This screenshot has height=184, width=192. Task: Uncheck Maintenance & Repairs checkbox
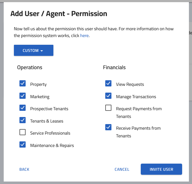click(23, 144)
